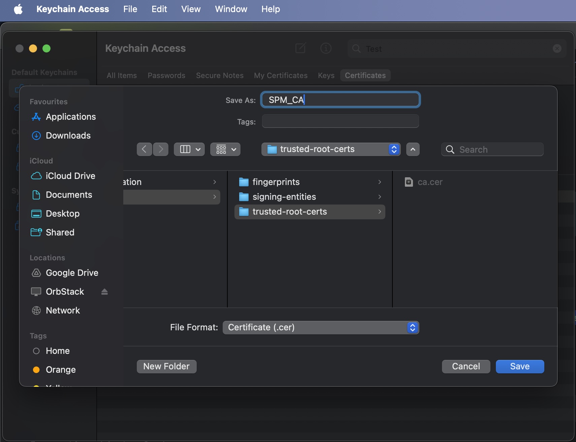
Task: Open Documents in the sidebar
Action: 61,195
